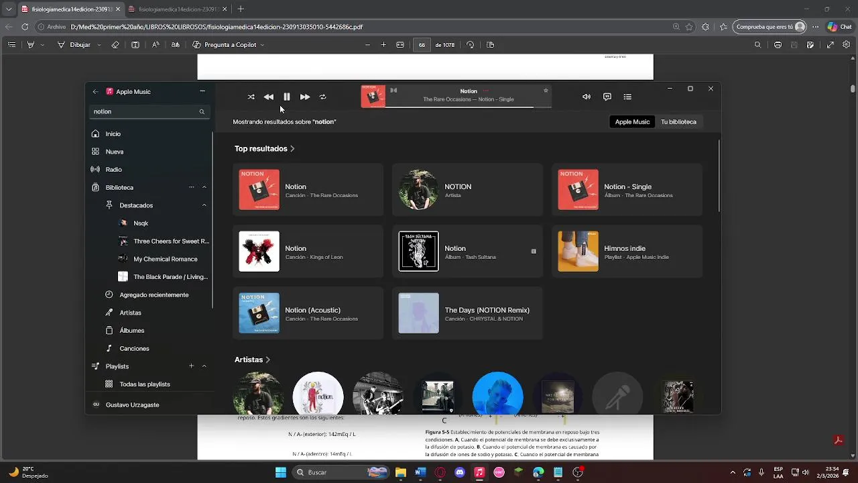This screenshot has height=483, width=858.
Task: Open Biblioteca more options ellipsis
Action: click(x=192, y=187)
